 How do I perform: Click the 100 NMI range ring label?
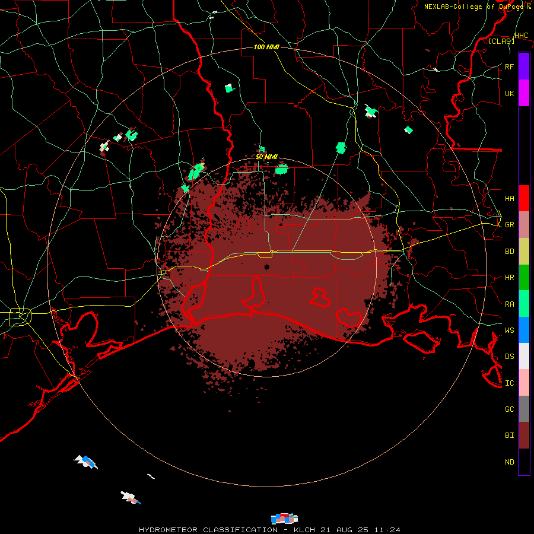pos(266,47)
